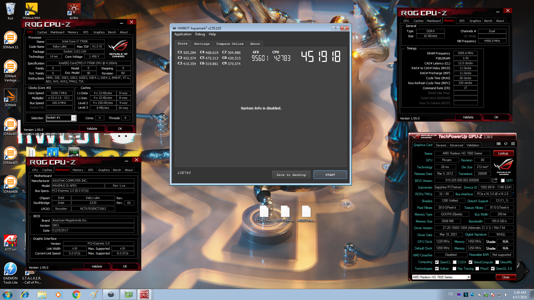The width and height of the screenshot is (534, 300).
Task: Click the BIOS export share icon in GPU-Z
Action: (495, 180)
